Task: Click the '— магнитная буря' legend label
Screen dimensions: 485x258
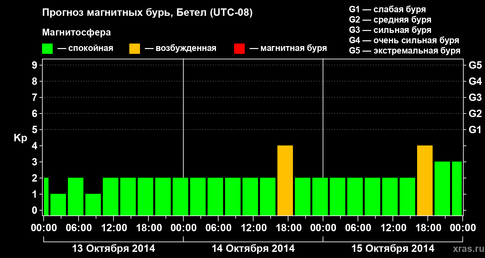Action: click(x=288, y=48)
